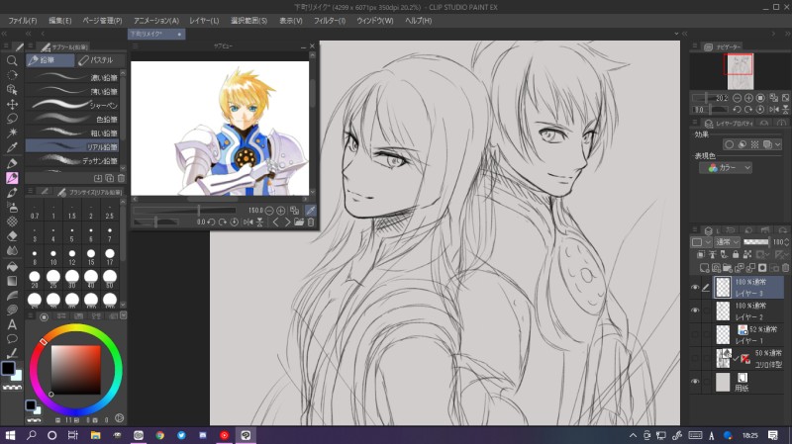Pick brush size 10 preset
Image resolution: width=792 pixels, height=444 pixels.
53,257
